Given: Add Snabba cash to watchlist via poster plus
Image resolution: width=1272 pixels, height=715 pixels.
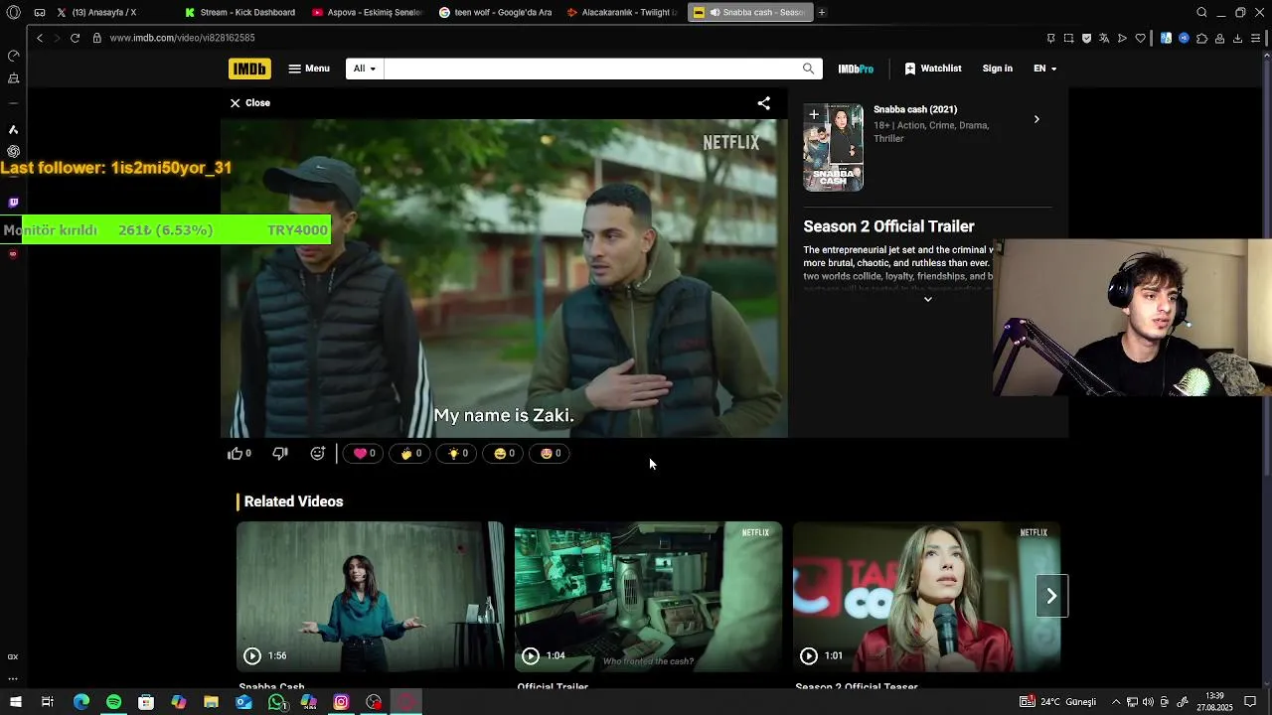Looking at the screenshot, I should tap(814, 114).
